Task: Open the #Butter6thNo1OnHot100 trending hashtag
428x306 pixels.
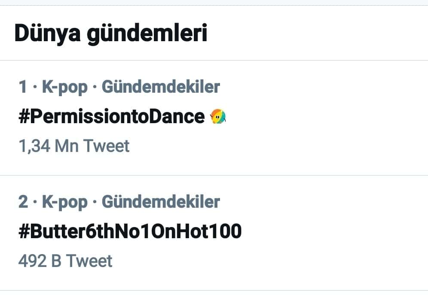Action: click(x=130, y=232)
